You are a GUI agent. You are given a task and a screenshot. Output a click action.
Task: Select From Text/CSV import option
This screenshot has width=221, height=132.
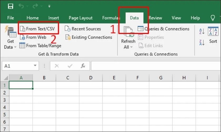click(x=38, y=29)
